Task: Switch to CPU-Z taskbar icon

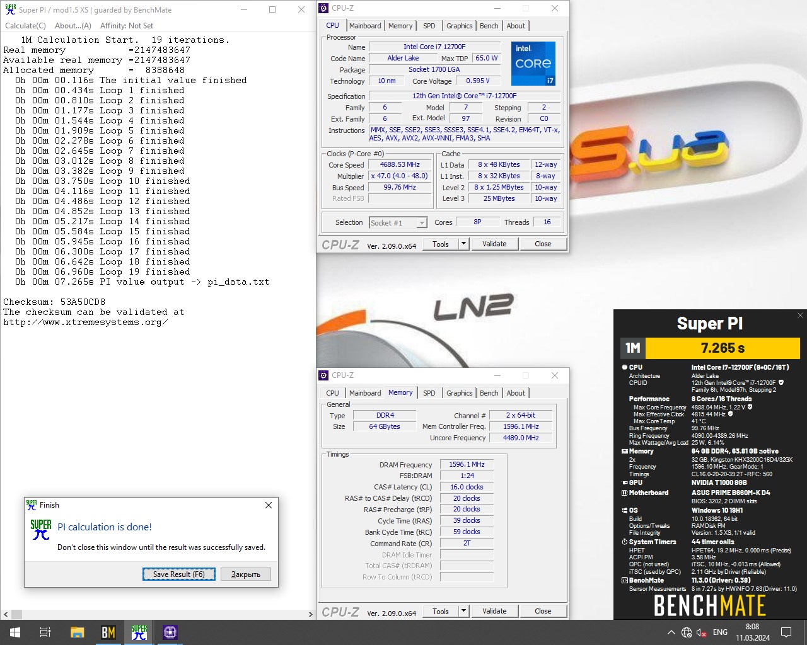Action: pyautogui.click(x=170, y=632)
